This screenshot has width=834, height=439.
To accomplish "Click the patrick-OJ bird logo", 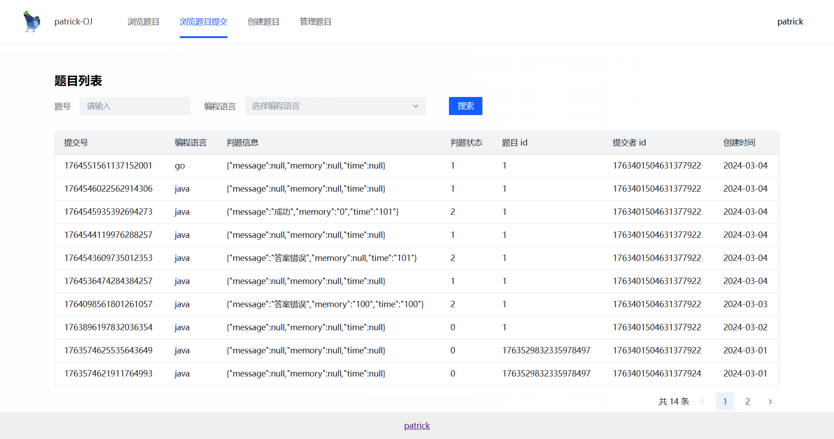I will [32, 22].
